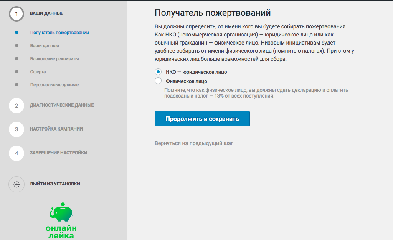This screenshot has height=240, width=393.
Task: Click the Выйти из установки label
Action: (x=55, y=184)
